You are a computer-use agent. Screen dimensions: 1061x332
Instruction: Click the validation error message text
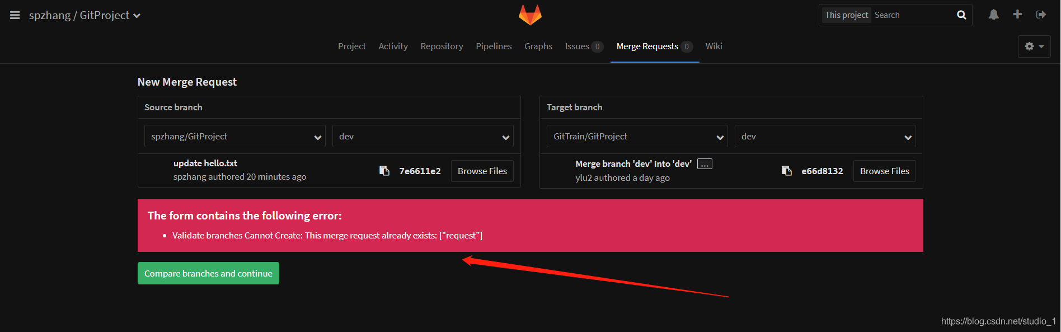tap(327, 236)
